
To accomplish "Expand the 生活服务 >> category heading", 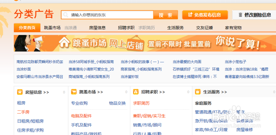I will click(215, 92).
